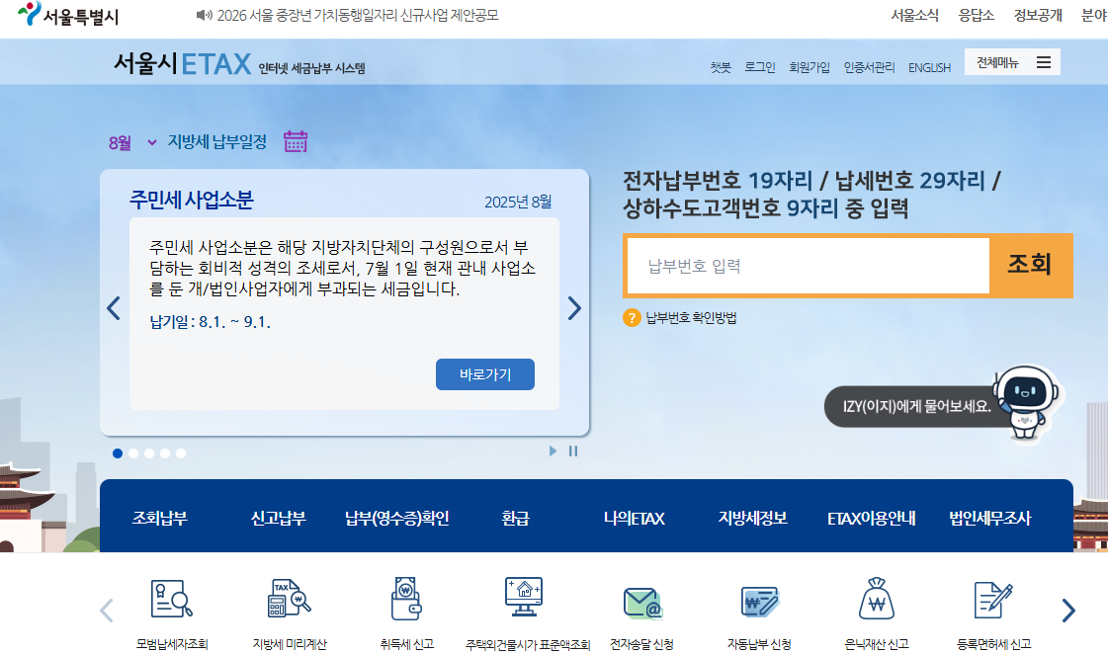Open 응답소 in top bar
1108x655 pixels.
(976, 15)
